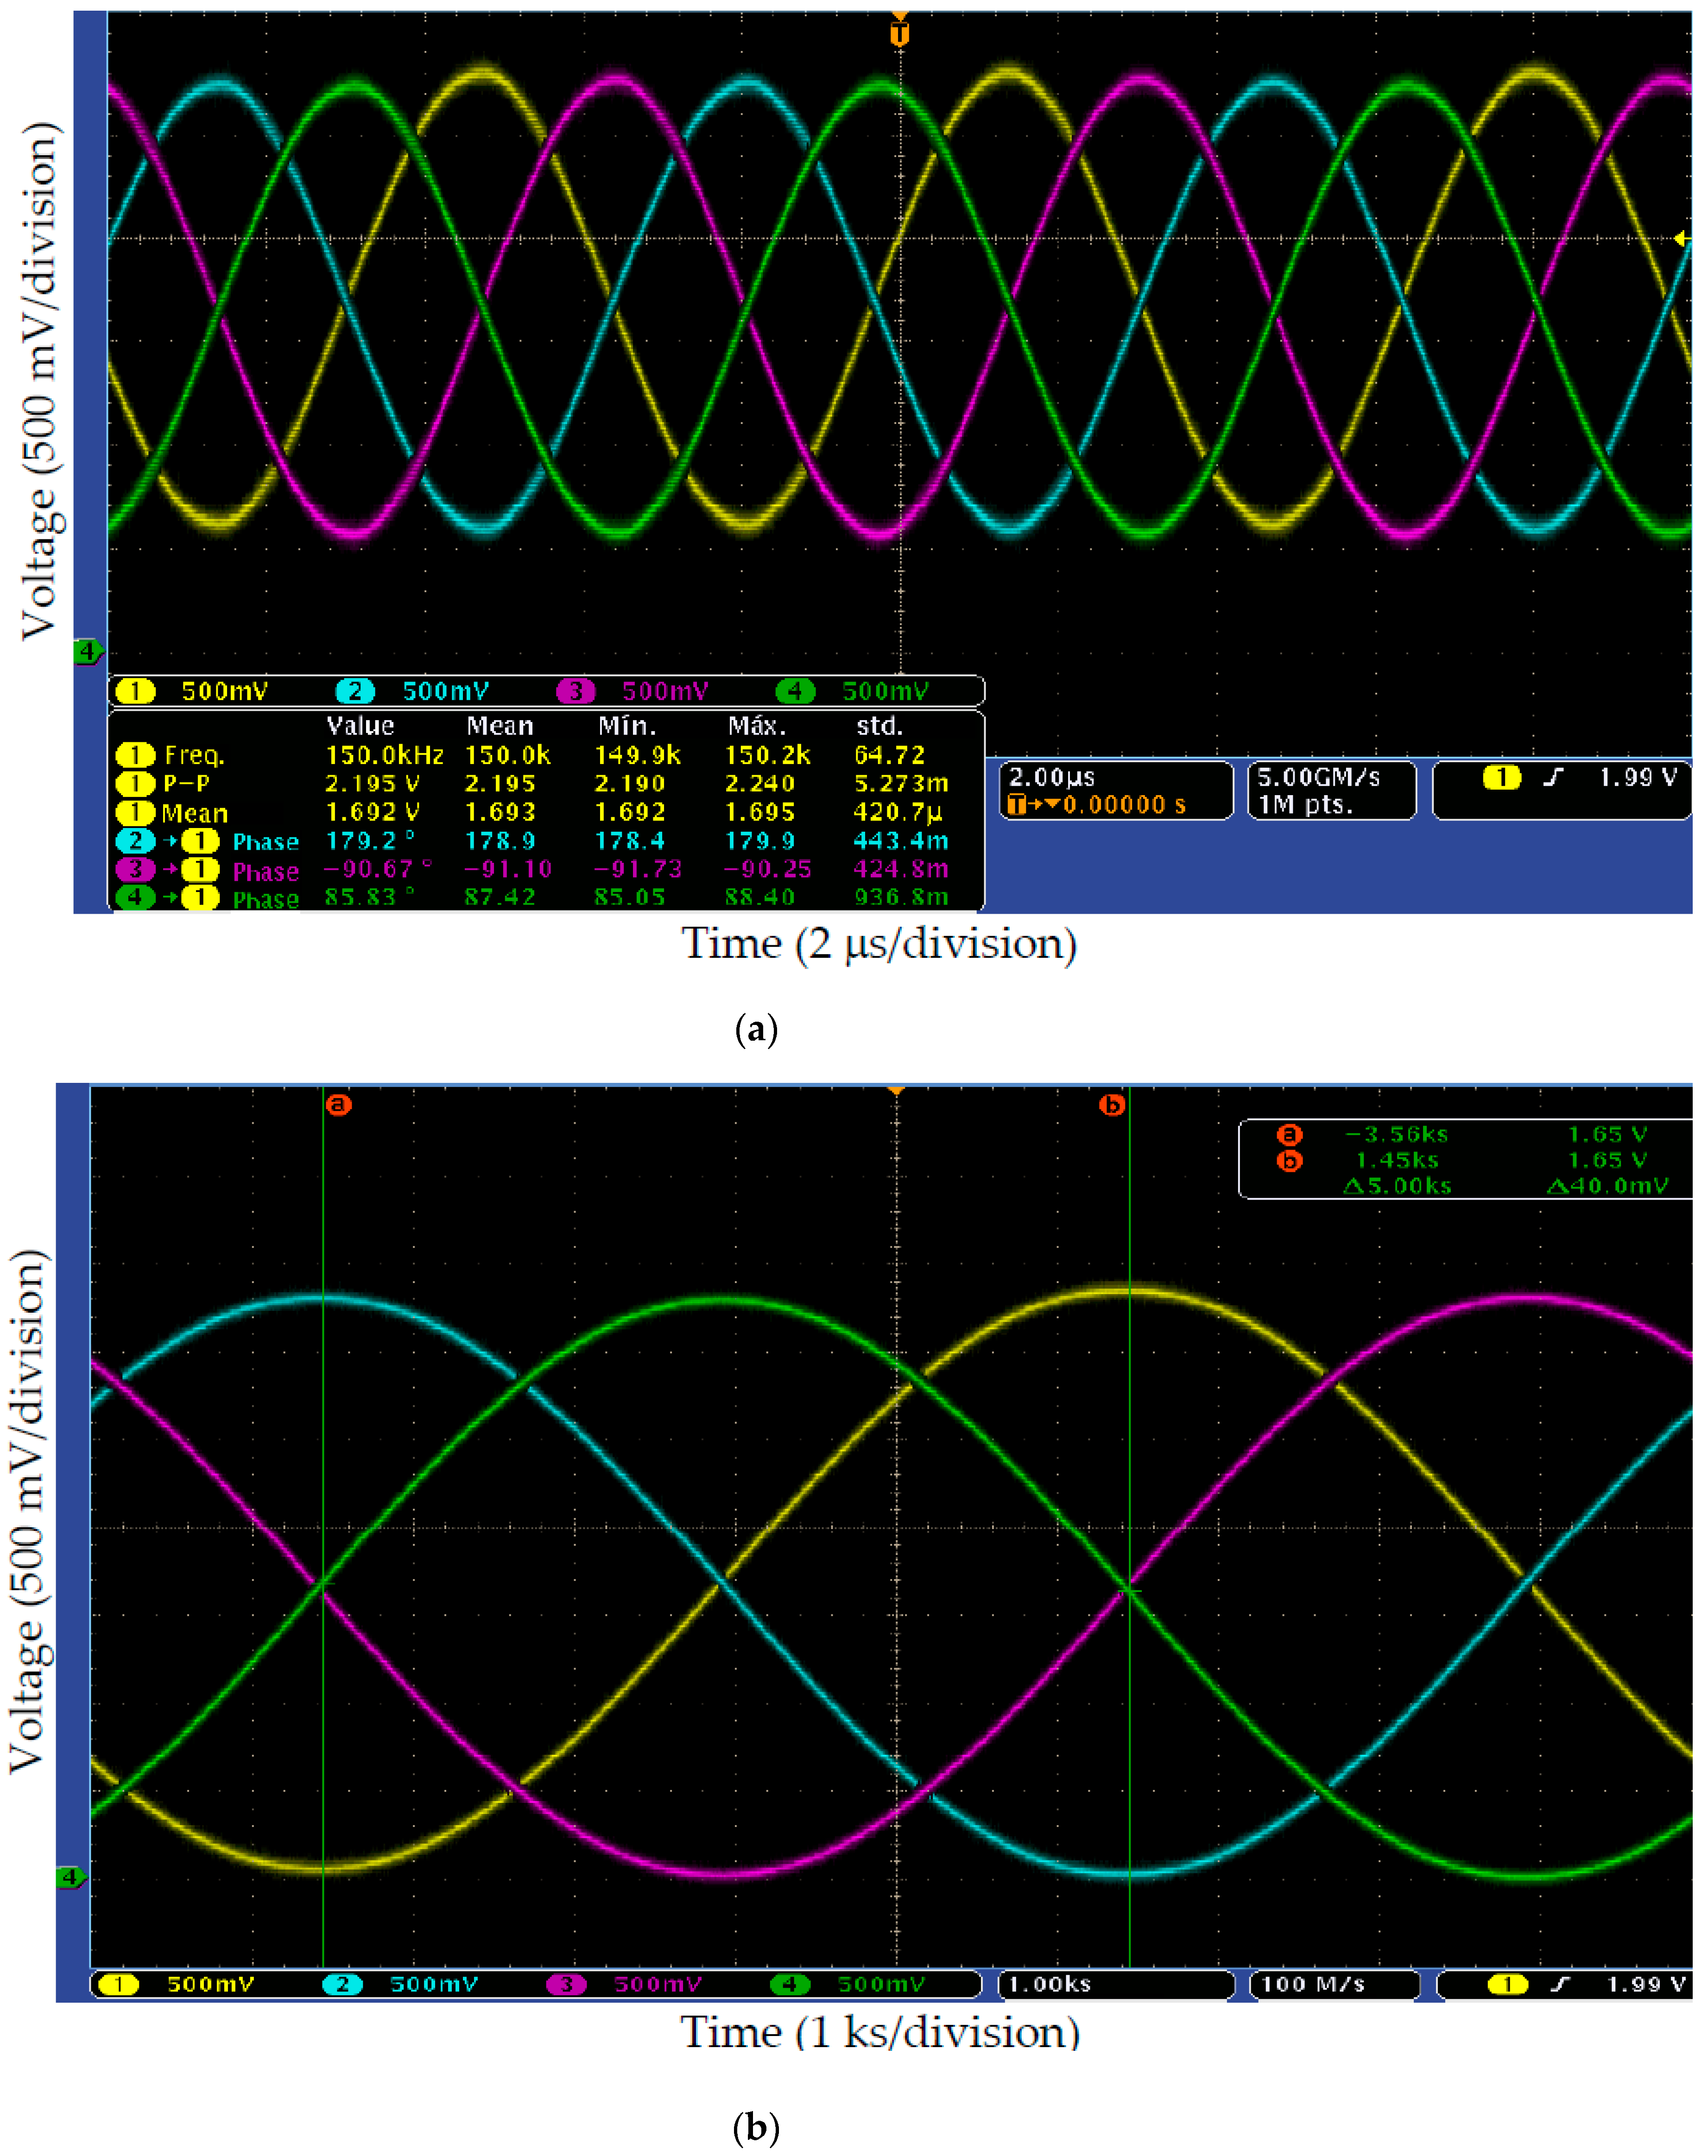This screenshot has height=2156, width=1708.
Task: Click the Time (1 ks/division) axis label
Action: 880,2033
